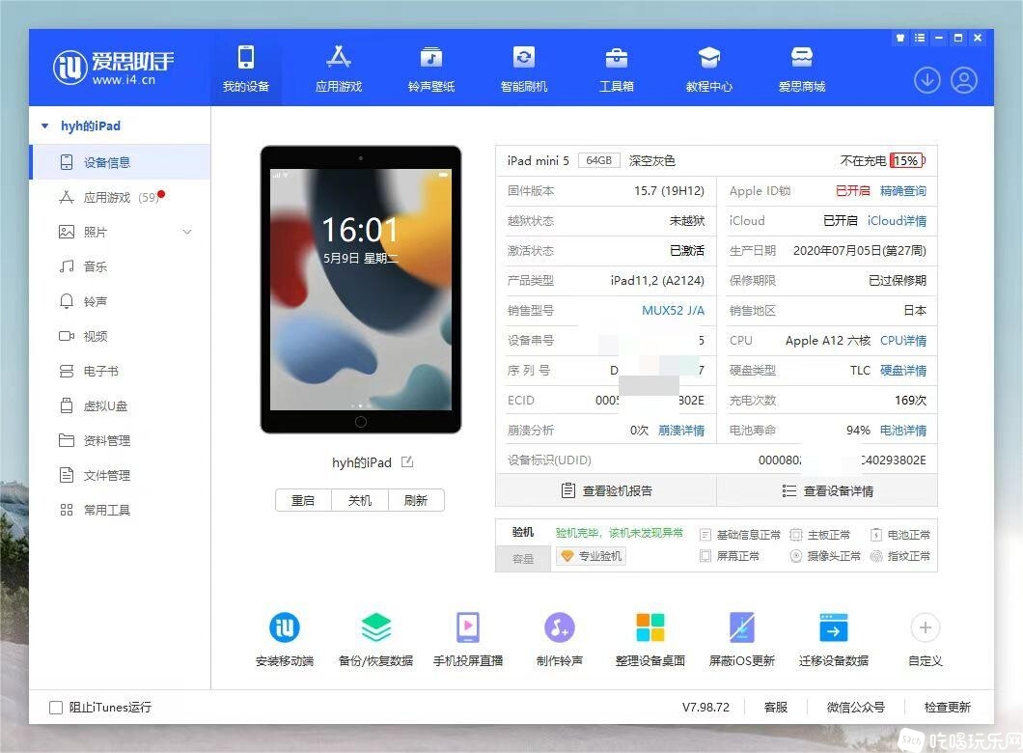Click 查看验机报告 button
Image resolution: width=1023 pixels, height=753 pixels.
(606, 490)
